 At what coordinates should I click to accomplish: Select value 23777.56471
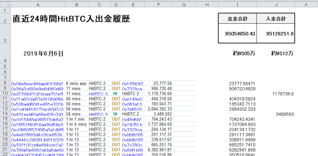(242, 84)
